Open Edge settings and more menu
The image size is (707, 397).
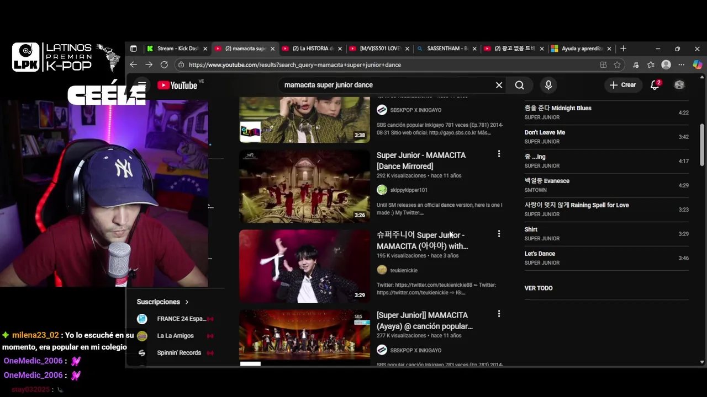[682, 65]
